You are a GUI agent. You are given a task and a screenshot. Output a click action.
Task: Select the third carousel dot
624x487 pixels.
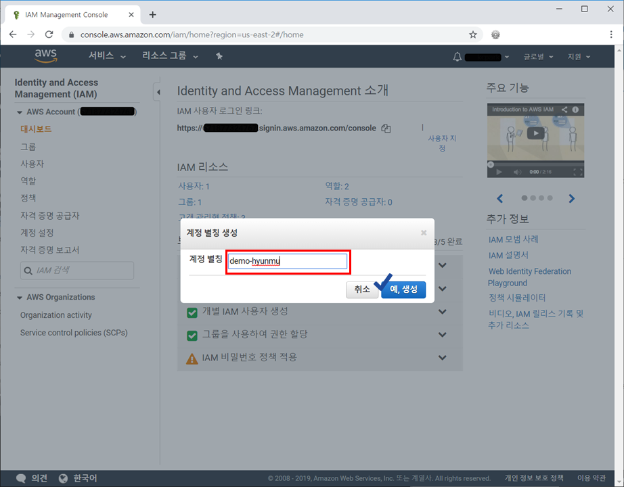[x=541, y=198]
